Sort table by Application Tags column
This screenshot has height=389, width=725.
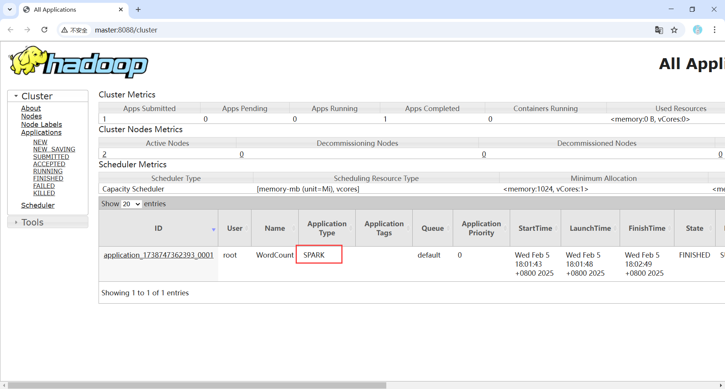(x=384, y=228)
